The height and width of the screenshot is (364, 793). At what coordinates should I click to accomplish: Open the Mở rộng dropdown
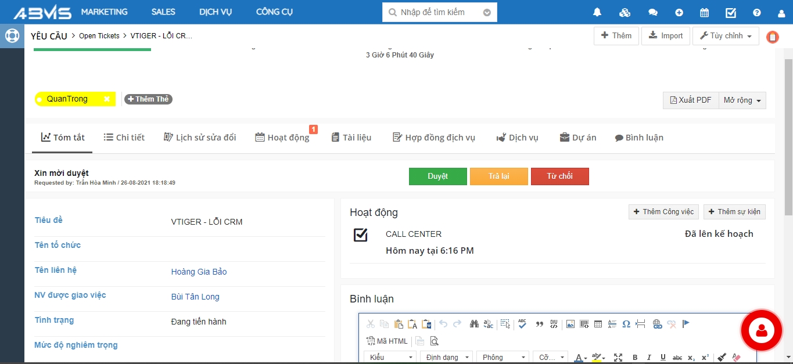(x=742, y=100)
